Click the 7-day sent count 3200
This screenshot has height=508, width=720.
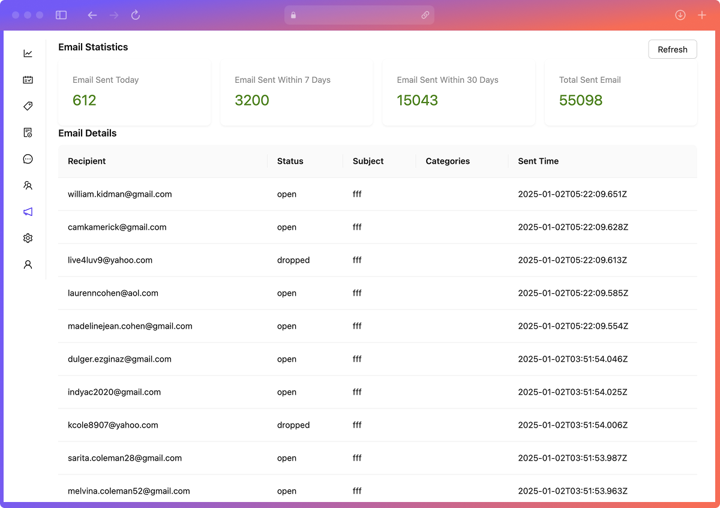coord(252,100)
